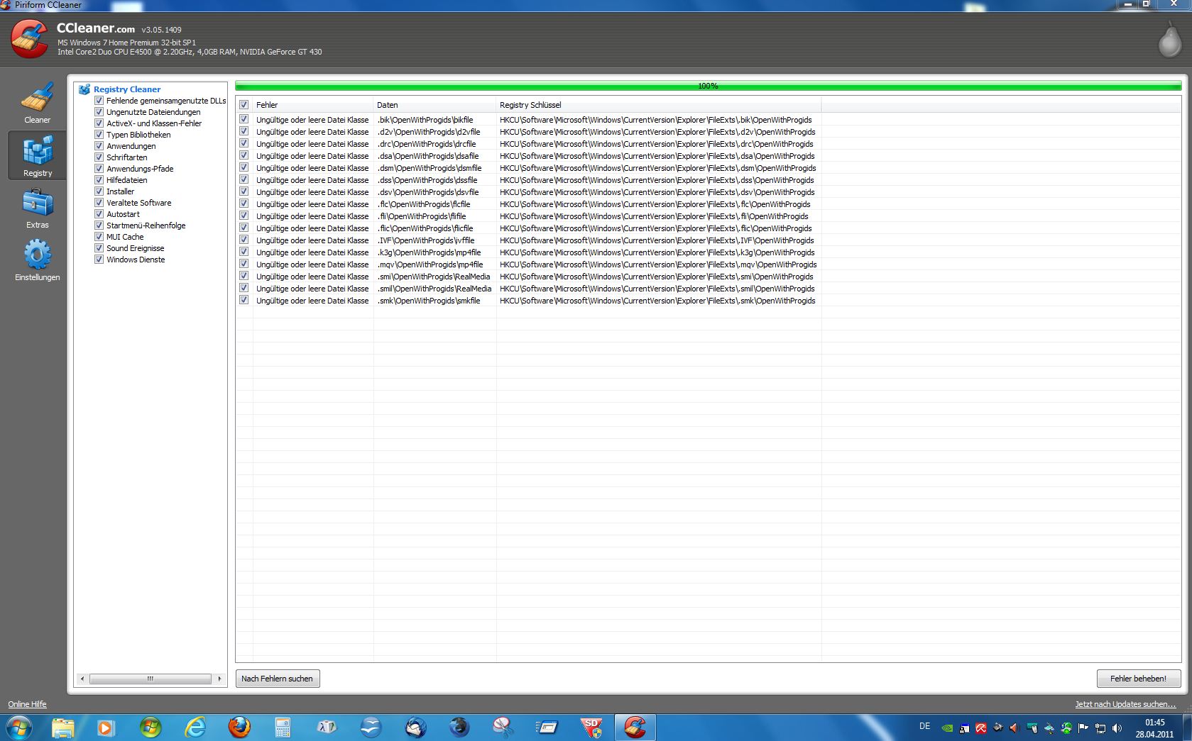Uncheck the .smk\OpenWithProgids\smkfile row
This screenshot has height=741, width=1192.
[244, 301]
